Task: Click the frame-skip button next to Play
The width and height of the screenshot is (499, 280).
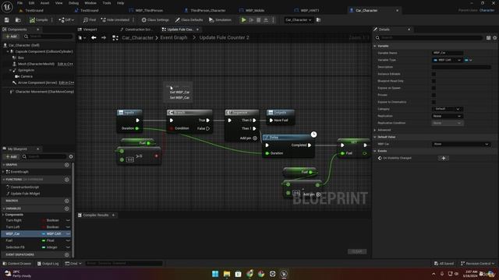Action: pos(251,20)
